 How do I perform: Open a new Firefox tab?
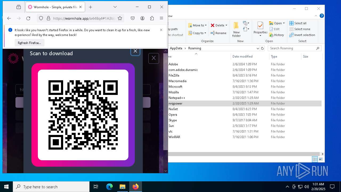pyautogui.click(x=91, y=7)
